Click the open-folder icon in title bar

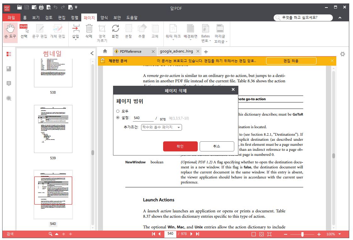pyautogui.click(x=20, y=8)
